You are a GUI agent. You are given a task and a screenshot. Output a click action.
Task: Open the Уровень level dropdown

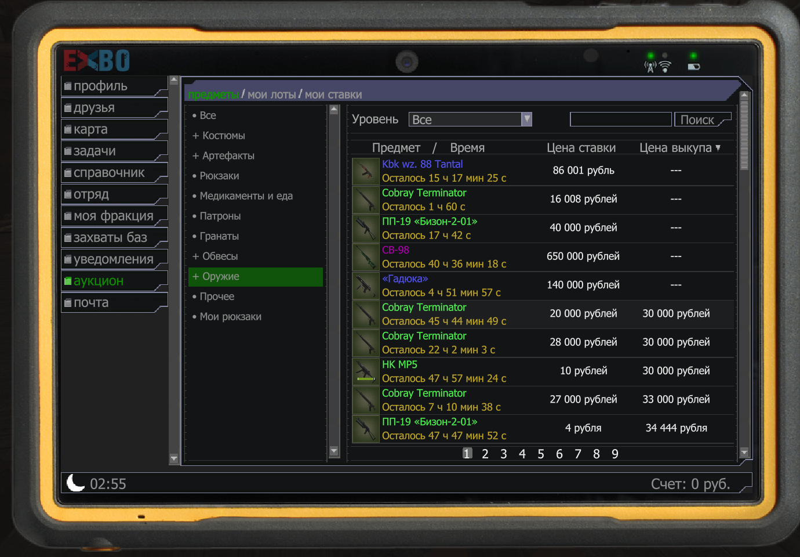point(526,119)
